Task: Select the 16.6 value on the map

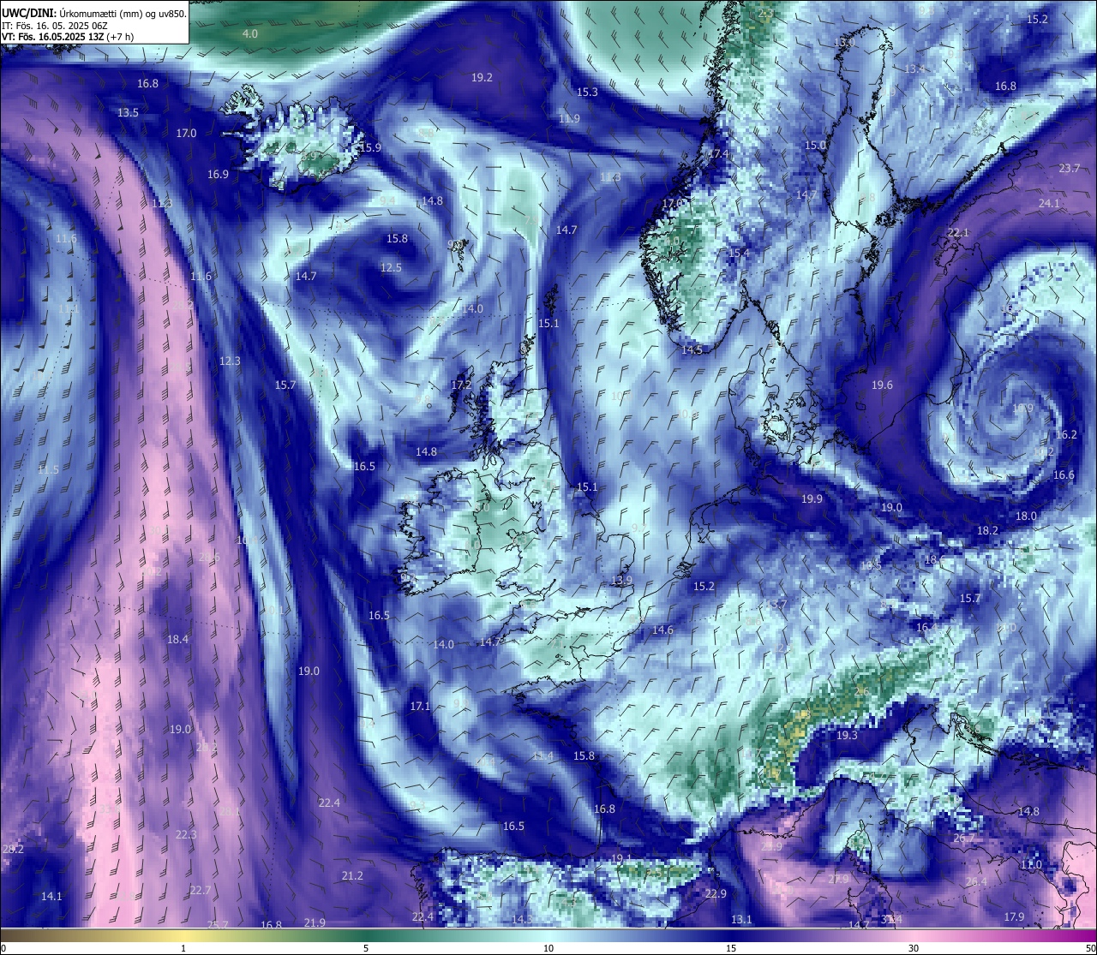Action: (x=1064, y=475)
